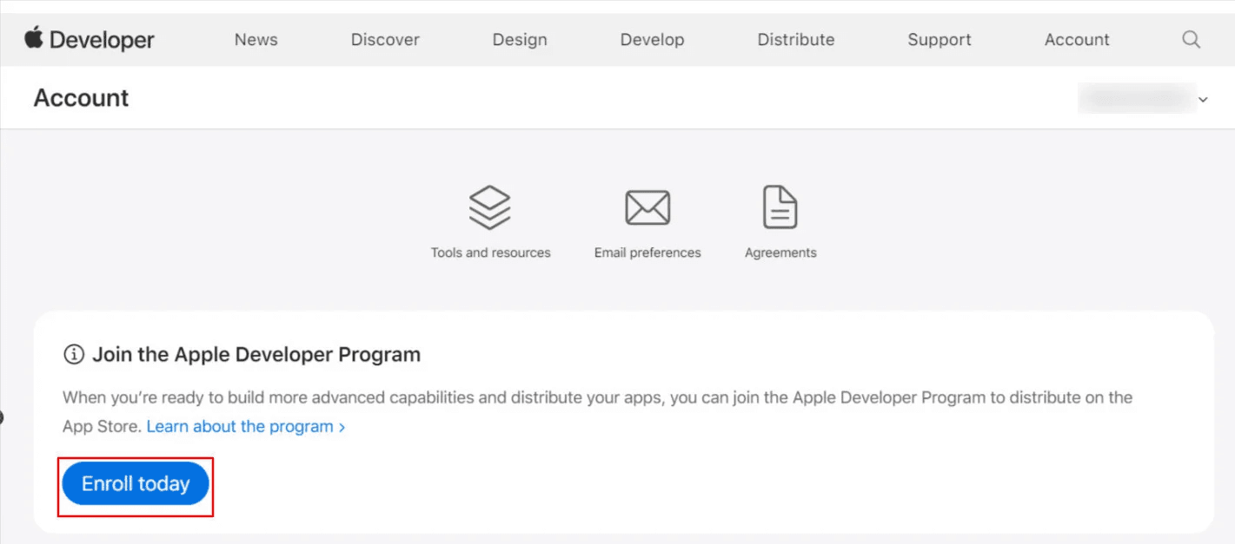Open the Support page
1235x544 pixels.
click(x=940, y=40)
